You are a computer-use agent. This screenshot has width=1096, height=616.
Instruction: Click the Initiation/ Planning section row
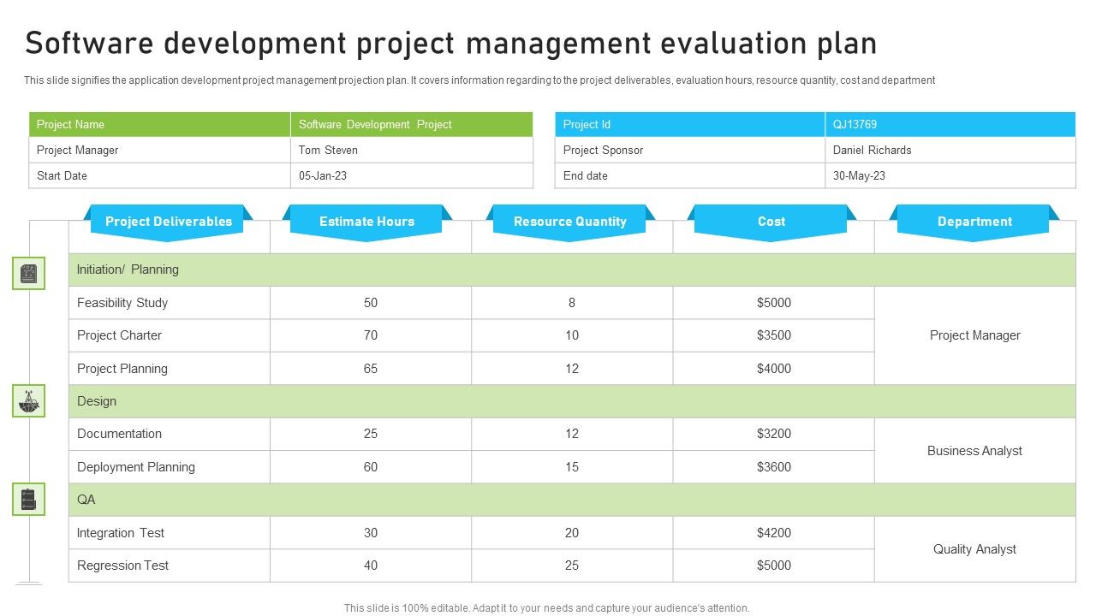pos(572,269)
